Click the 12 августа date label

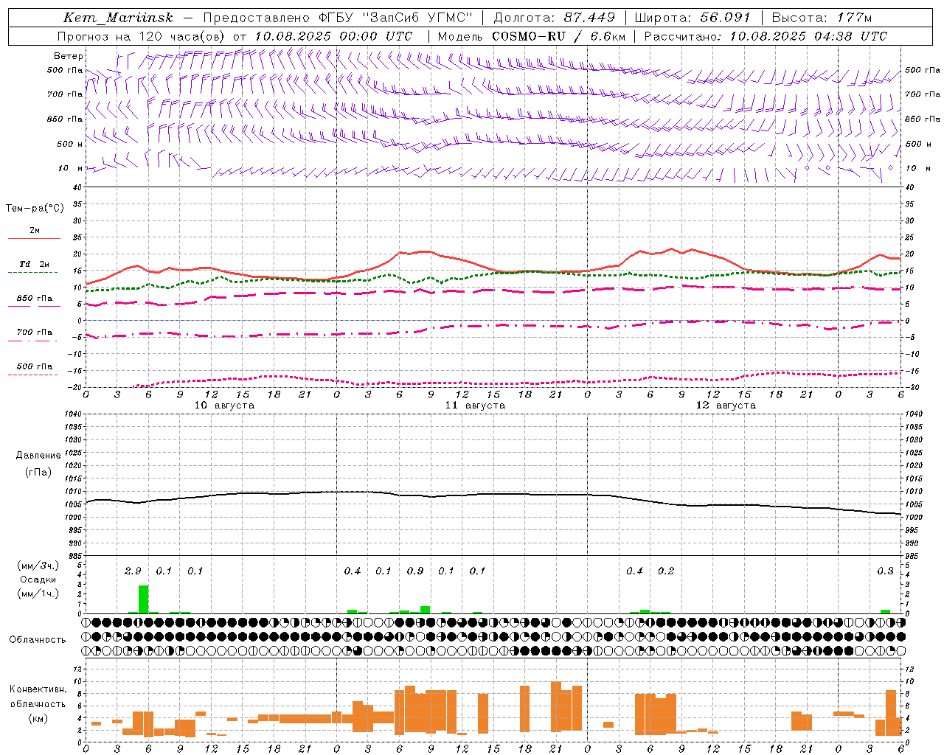coord(726,406)
